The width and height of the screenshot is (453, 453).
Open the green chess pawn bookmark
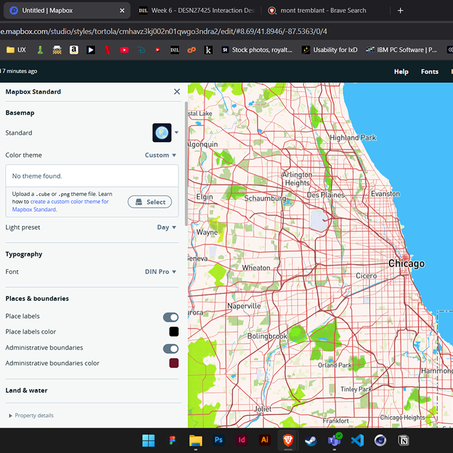click(x=40, y=50)
